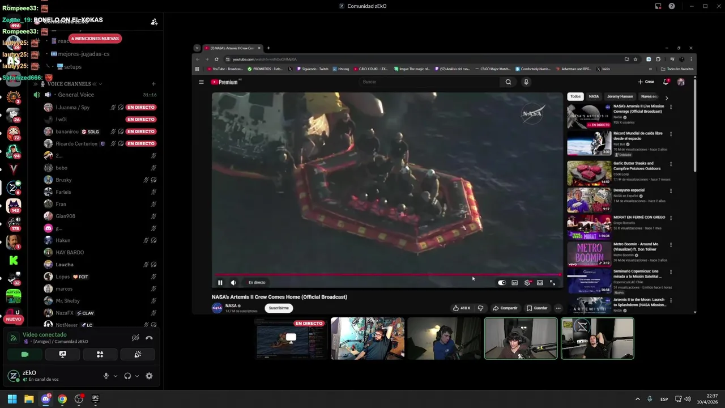
Task: Collapse the VOICE CHANNELS category
Action: click(69, 84)
